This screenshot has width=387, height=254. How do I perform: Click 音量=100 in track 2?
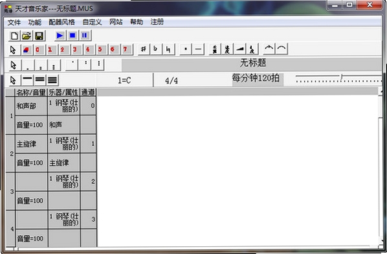tap(31, 163)
